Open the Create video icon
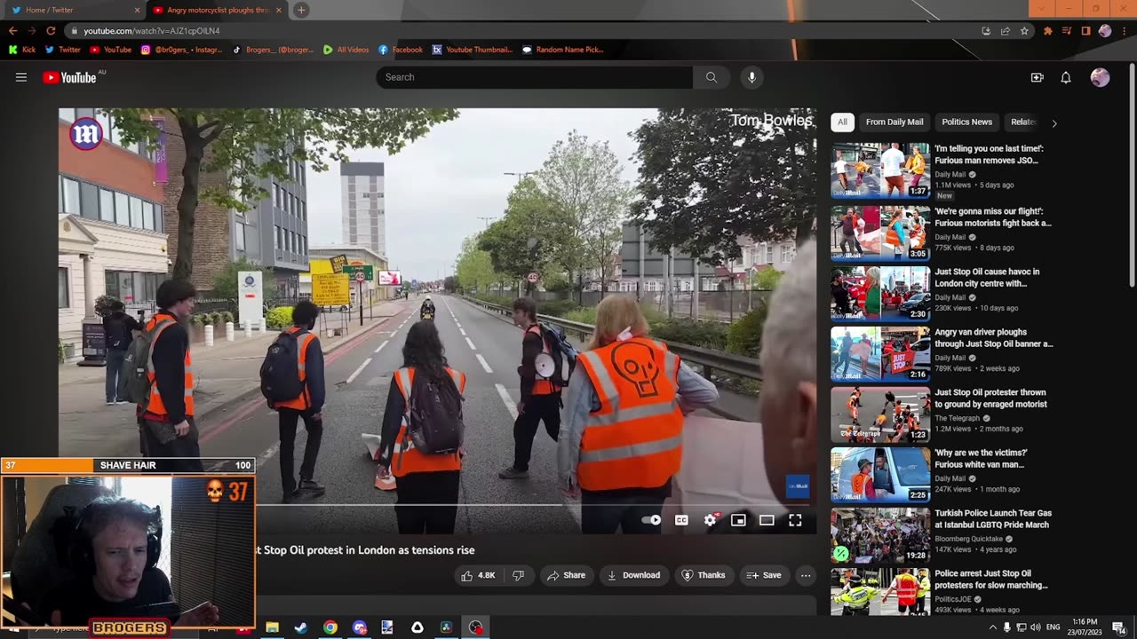 point(1037,77)
